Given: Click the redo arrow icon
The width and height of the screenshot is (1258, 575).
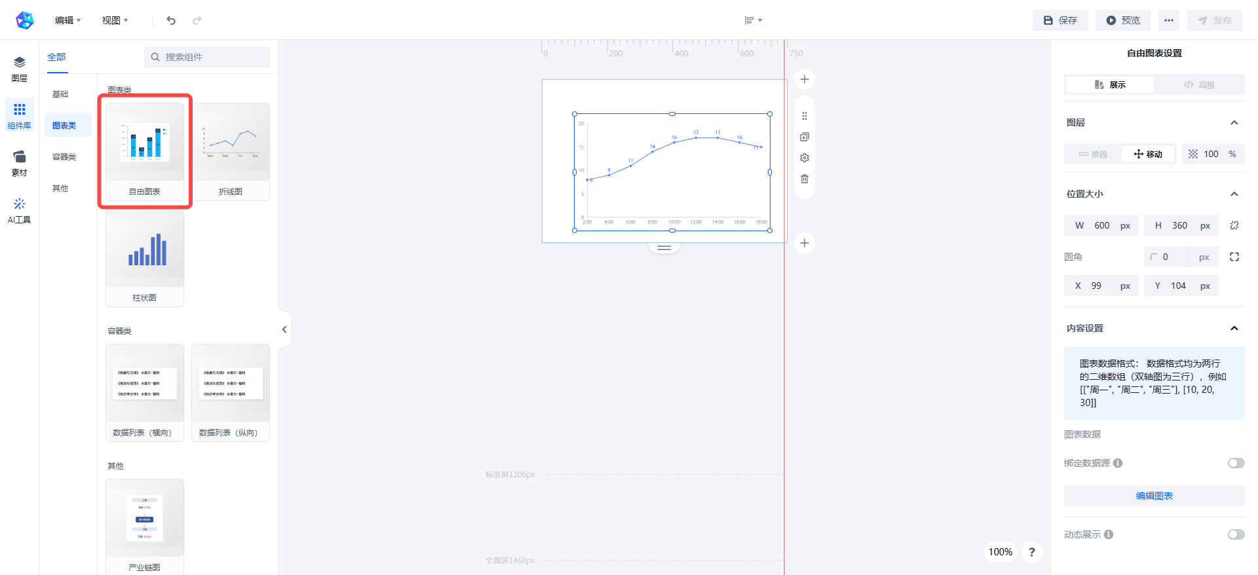Looking at the screenshot, I should pyautogui.click(x=197, y=20).
